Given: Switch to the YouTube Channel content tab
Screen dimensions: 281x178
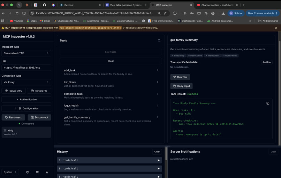Looking at the screenshot, I should tap(217, 5).
